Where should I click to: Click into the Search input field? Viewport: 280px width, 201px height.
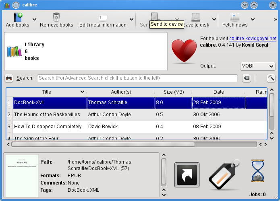click(137, 78)
